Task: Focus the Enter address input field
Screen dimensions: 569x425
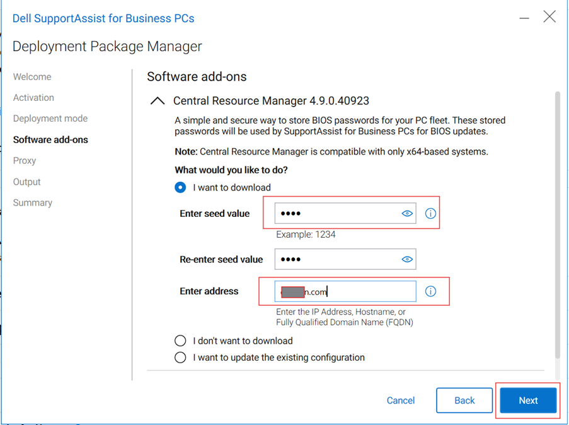Action: click(345, 291)
